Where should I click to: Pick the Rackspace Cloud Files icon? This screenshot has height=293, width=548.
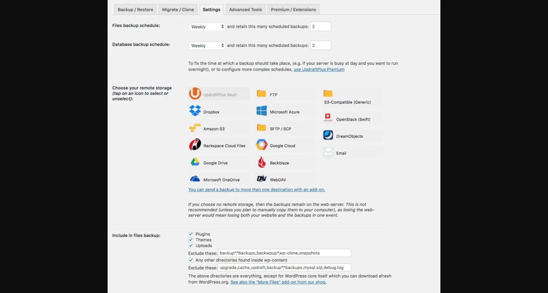coord(195,145)
